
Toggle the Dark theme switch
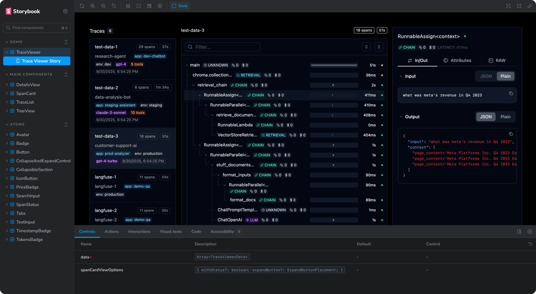[x=179, y=6]
